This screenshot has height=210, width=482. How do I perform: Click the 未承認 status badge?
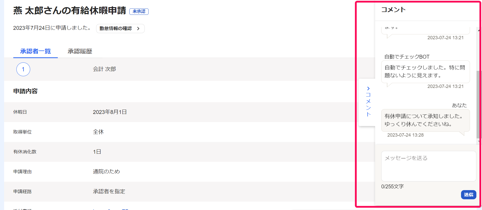point(139,11)
